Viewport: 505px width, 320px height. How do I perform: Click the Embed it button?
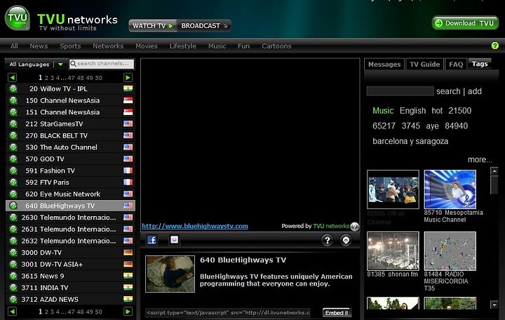[x=337, y=312]
